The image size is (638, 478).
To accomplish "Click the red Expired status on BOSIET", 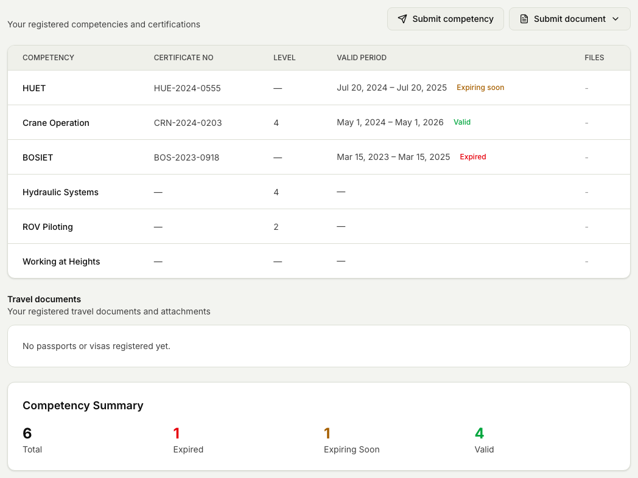I will pyautogui.click(x=473, y=156).
